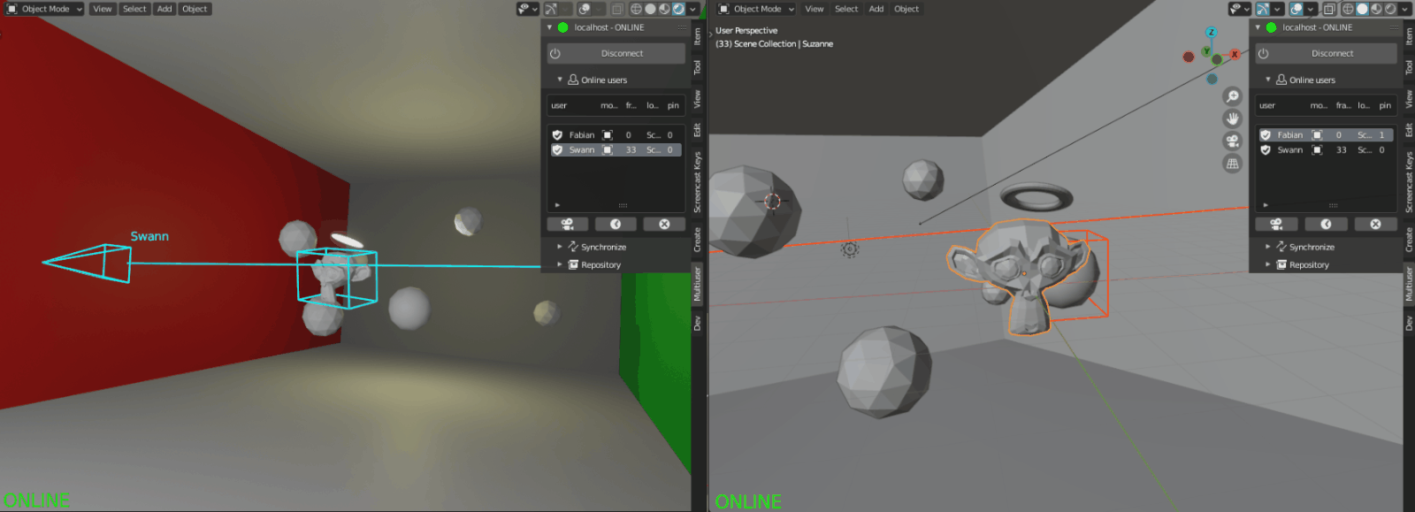Collapse localhost panel in left viewport
The height and width of the screenshot is (512, 1415).
pos(549,27)
